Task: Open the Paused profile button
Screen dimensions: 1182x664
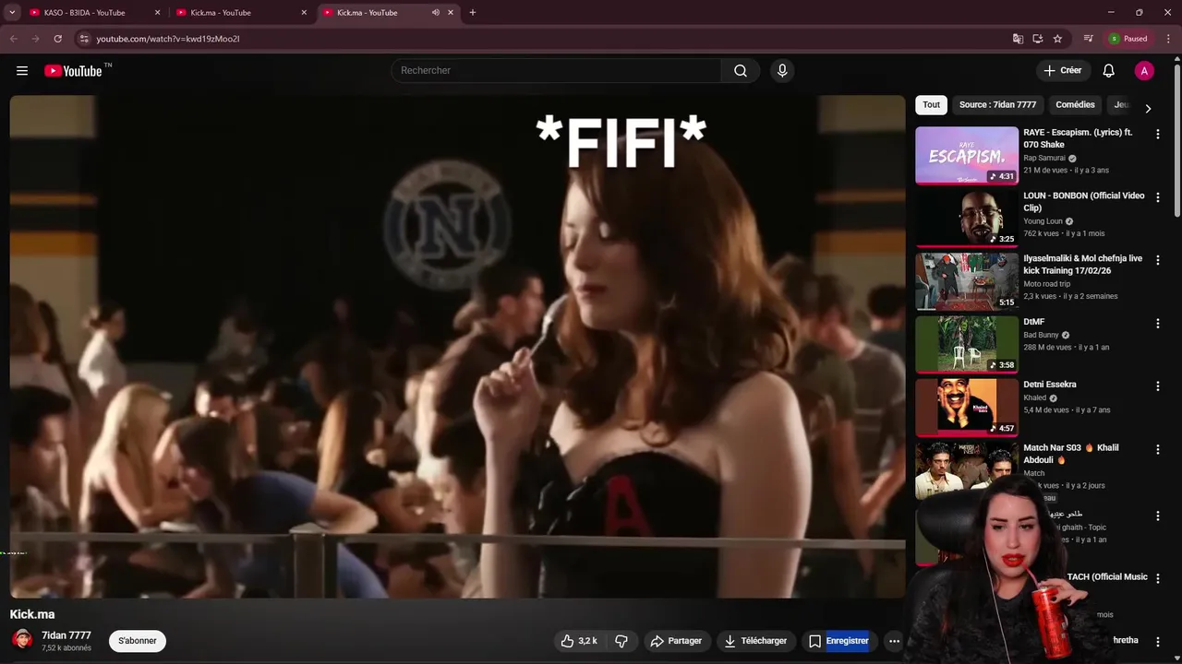Action: tap(1128, 39)
